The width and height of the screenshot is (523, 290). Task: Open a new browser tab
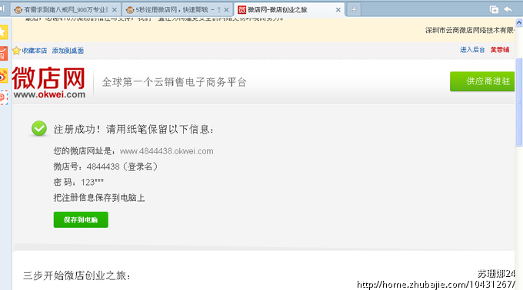click(x=354, y=10)
